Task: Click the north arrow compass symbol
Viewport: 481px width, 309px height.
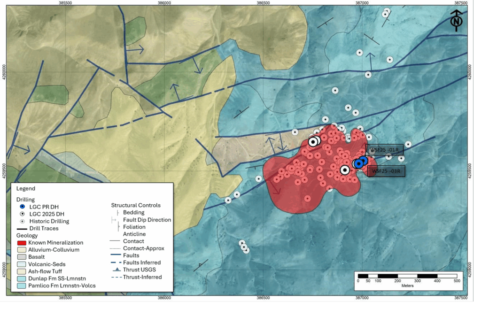Action: (x=456, y=21)
